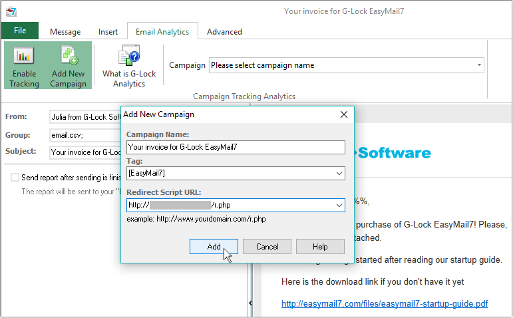Click the example URL text www.yourdomain.com

211,219
